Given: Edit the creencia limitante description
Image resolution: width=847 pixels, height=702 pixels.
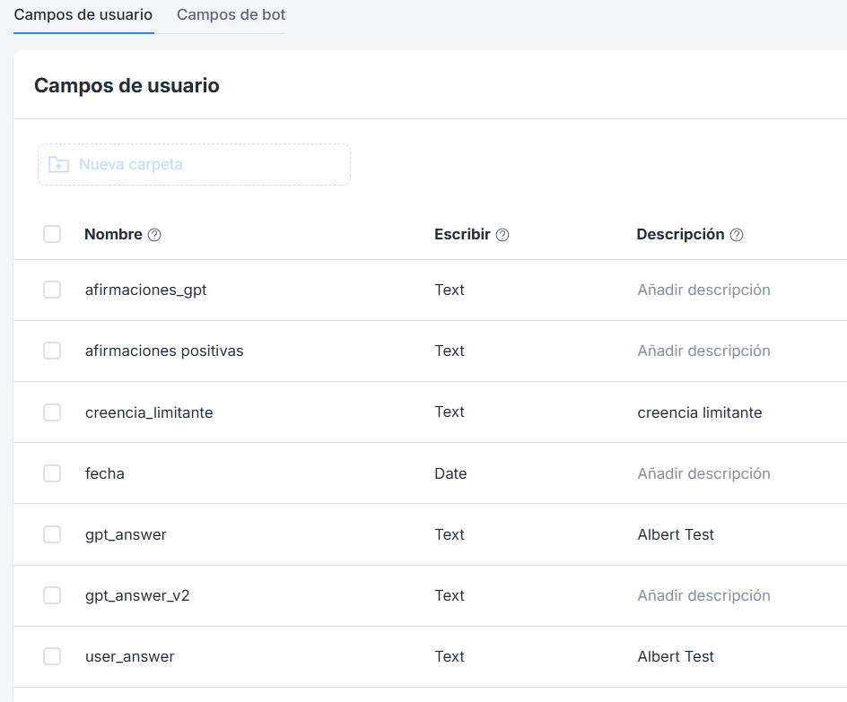Looking at the screenshot, I should (700, 412).
